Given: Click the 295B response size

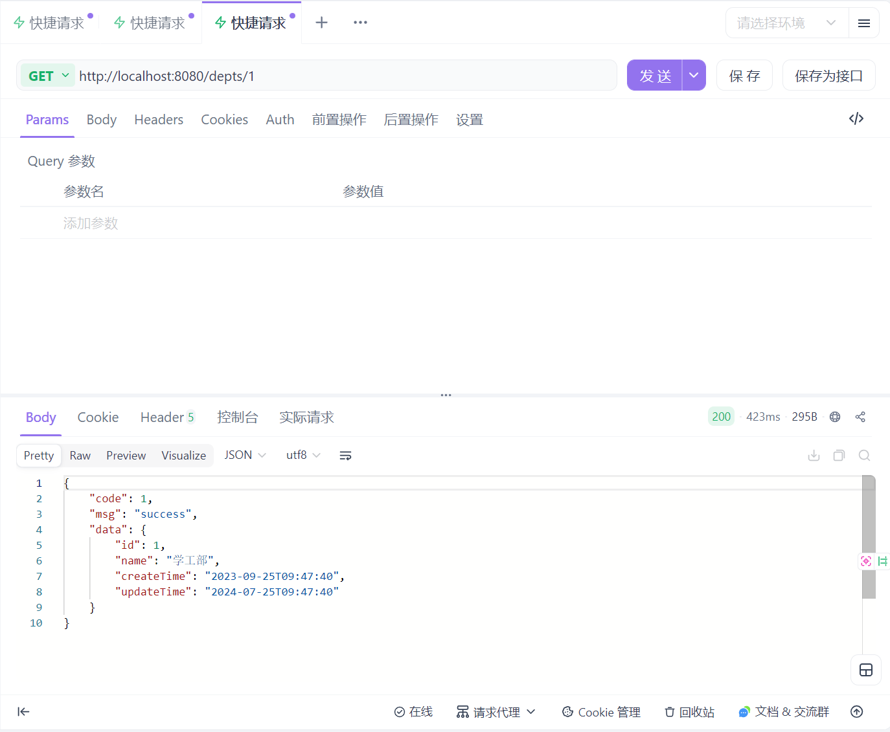Looking at the screenshot, I should [804, 417].
